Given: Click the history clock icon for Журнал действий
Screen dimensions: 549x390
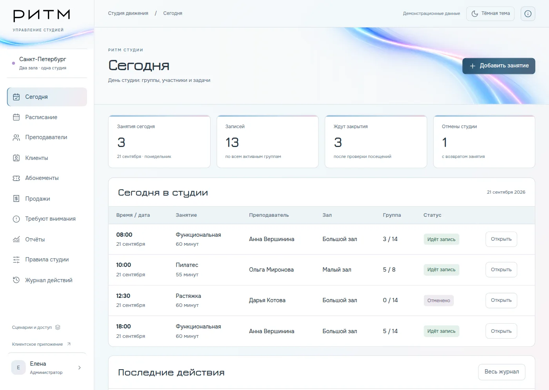Looking at the screenshot, I should tap(16, 280).
